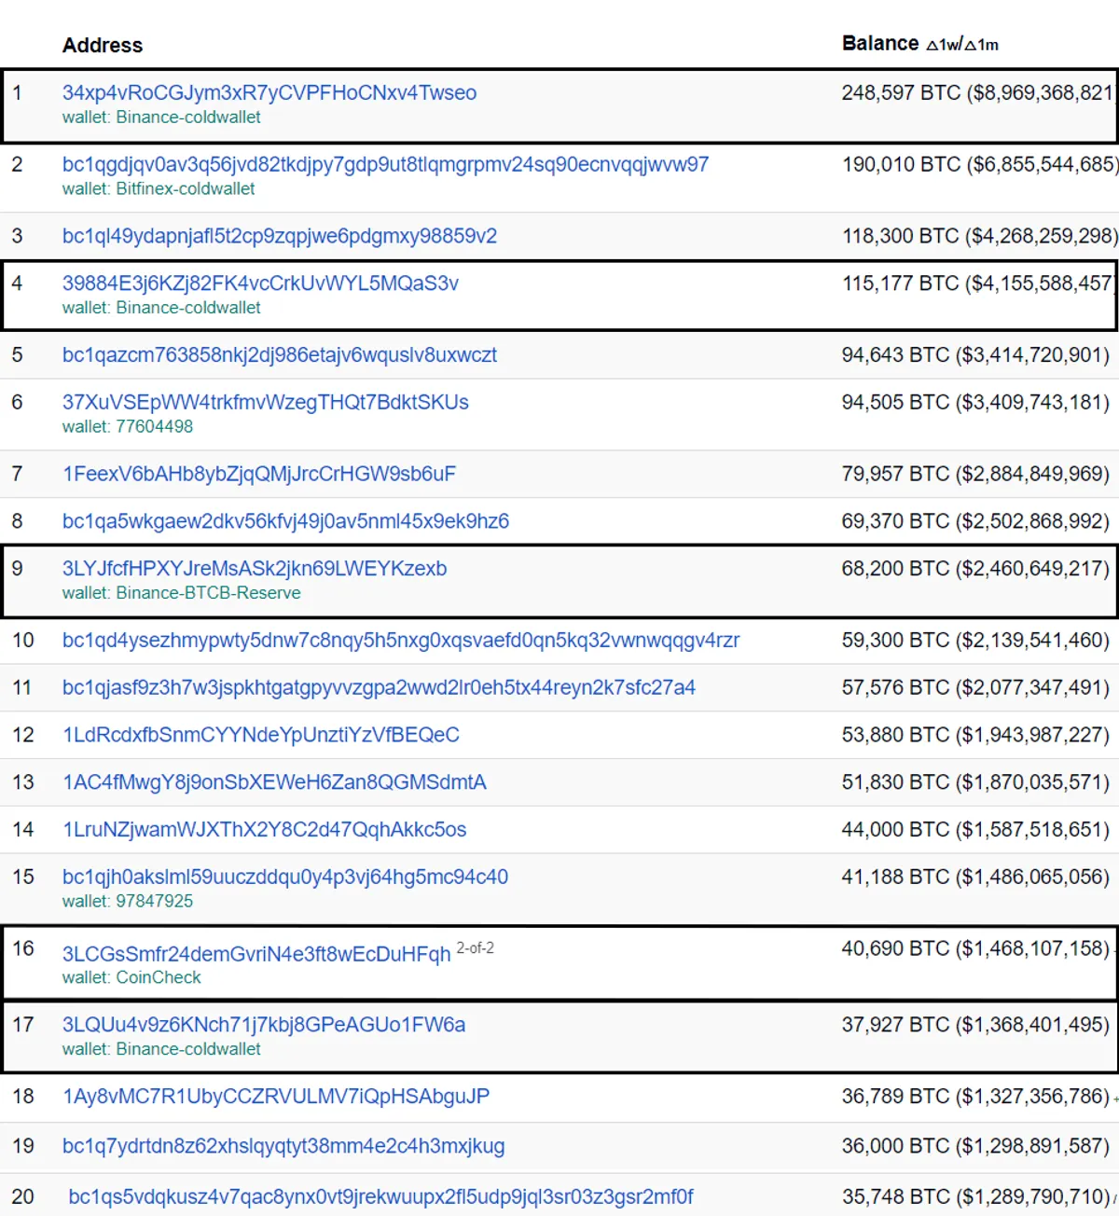Open address bc1qd4ysezhmypwty5dnw7c8nqy5h5nxg0xqsvaefd0qn5kq32vwnwqqgv4rzr
Viewport: 1119px width, 1216px height.
pos(401,641)
